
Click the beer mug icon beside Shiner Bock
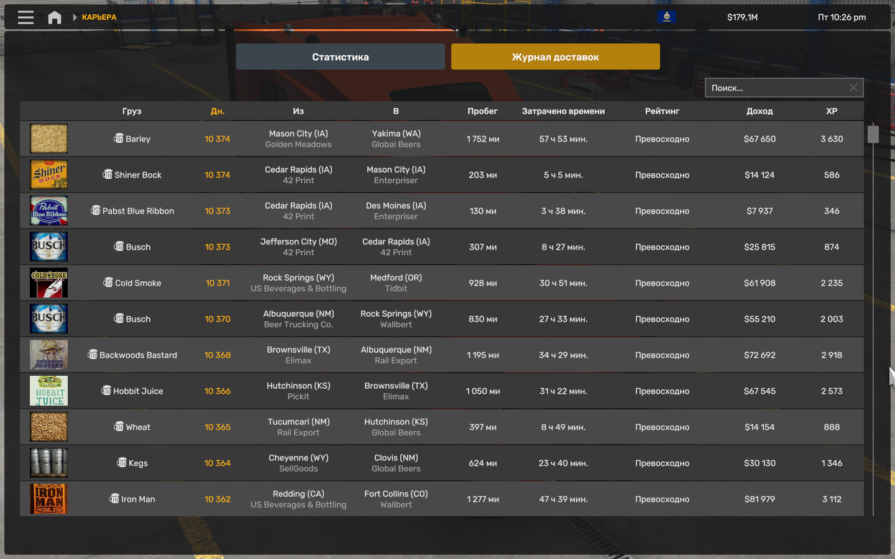pyautogui.click(x=108, y=174)
